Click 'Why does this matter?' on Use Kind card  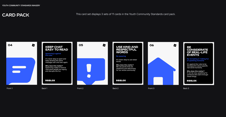point(125,65)
